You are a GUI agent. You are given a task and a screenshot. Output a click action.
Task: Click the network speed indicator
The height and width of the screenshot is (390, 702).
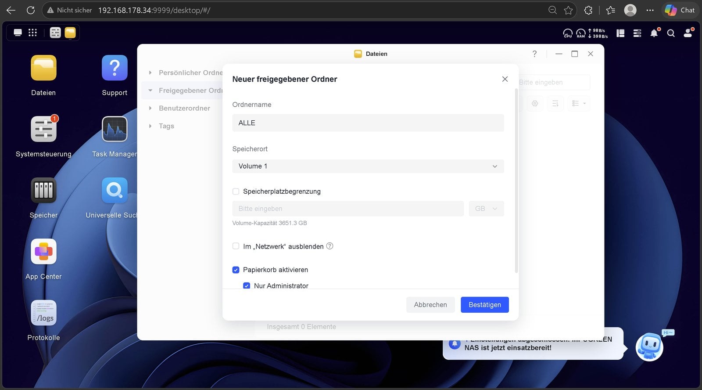click(598, 33)
